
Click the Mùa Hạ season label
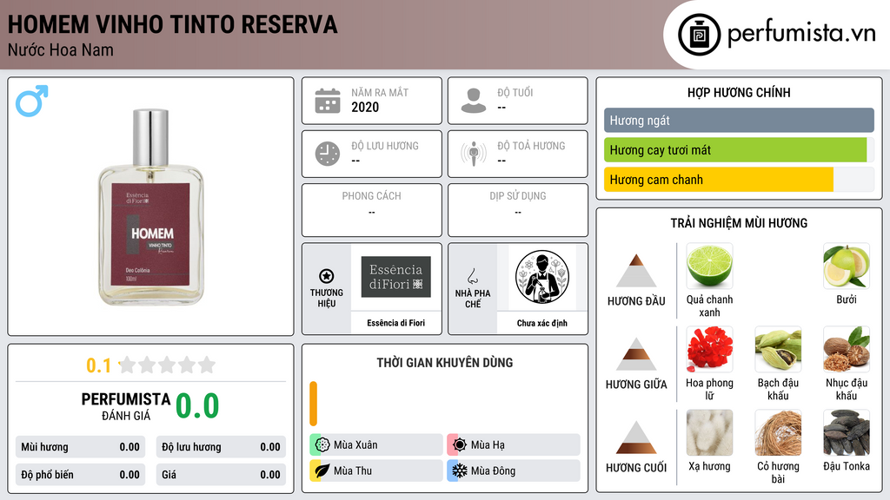[488, 445]
